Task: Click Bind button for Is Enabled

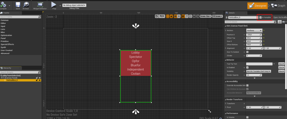Action: pos(281,67)
